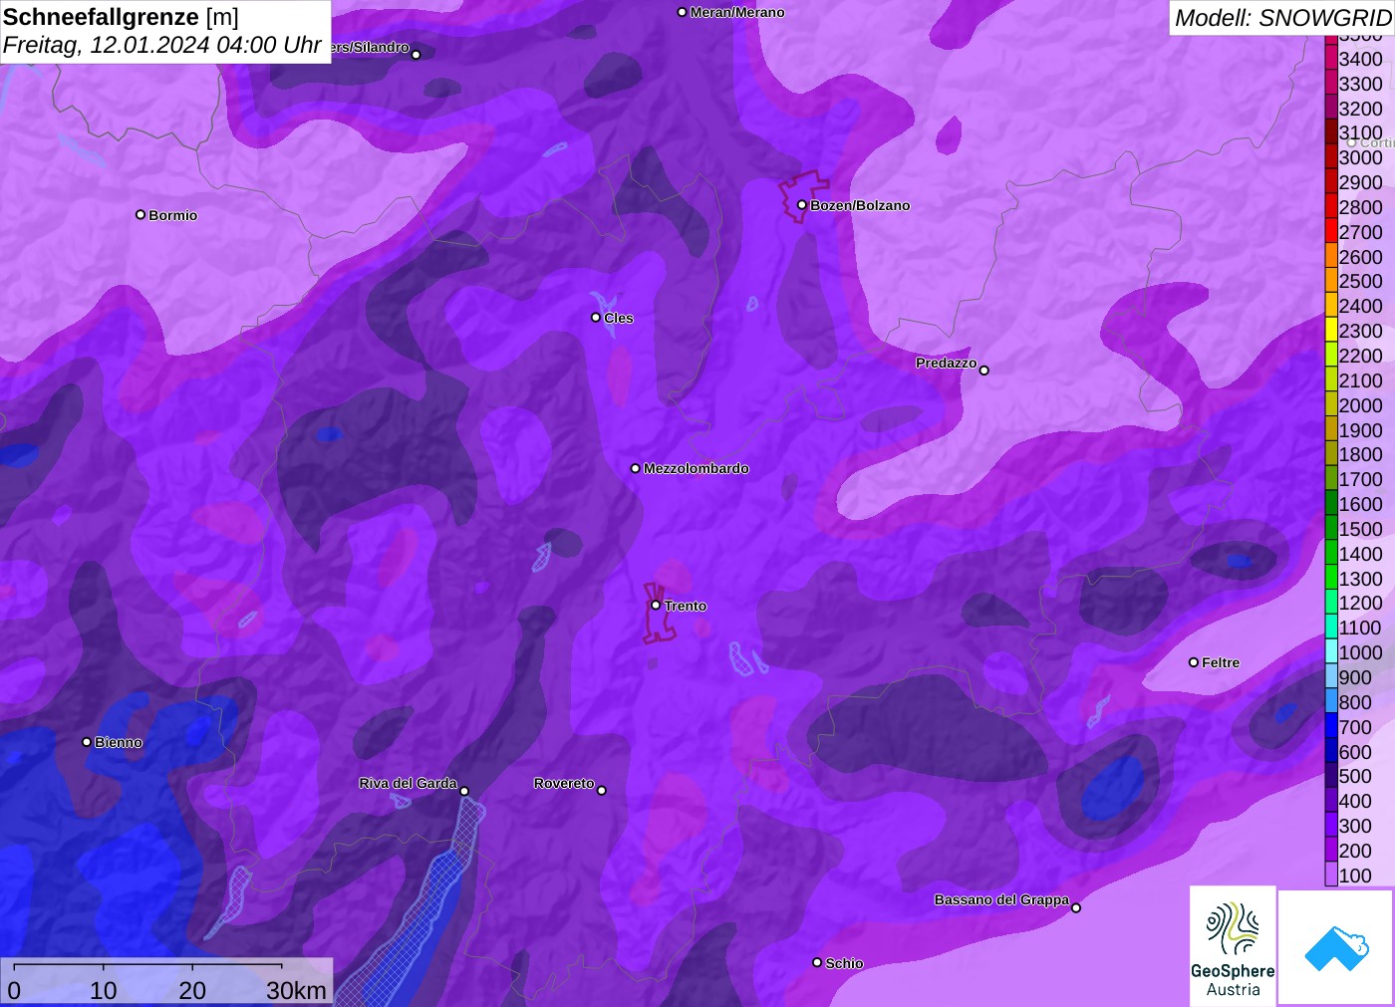This screenshot has height=1007, width=1395.
Task: Click the Mezzolombardo text label
Action: click(697, 468)
